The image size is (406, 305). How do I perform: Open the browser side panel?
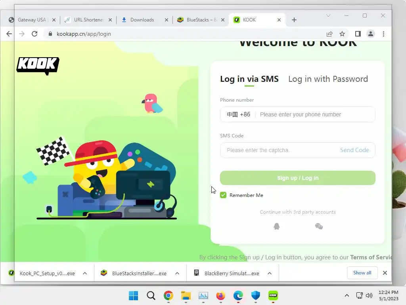(358, 34)
